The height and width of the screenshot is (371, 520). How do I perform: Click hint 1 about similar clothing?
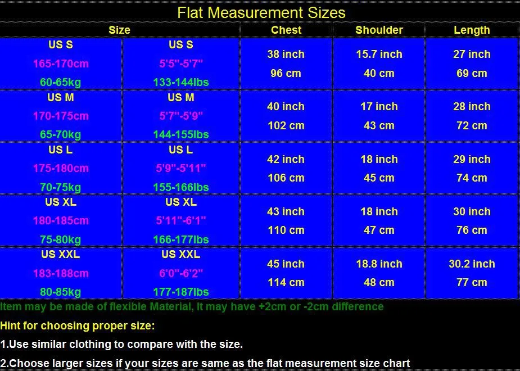tap(121, 344)
